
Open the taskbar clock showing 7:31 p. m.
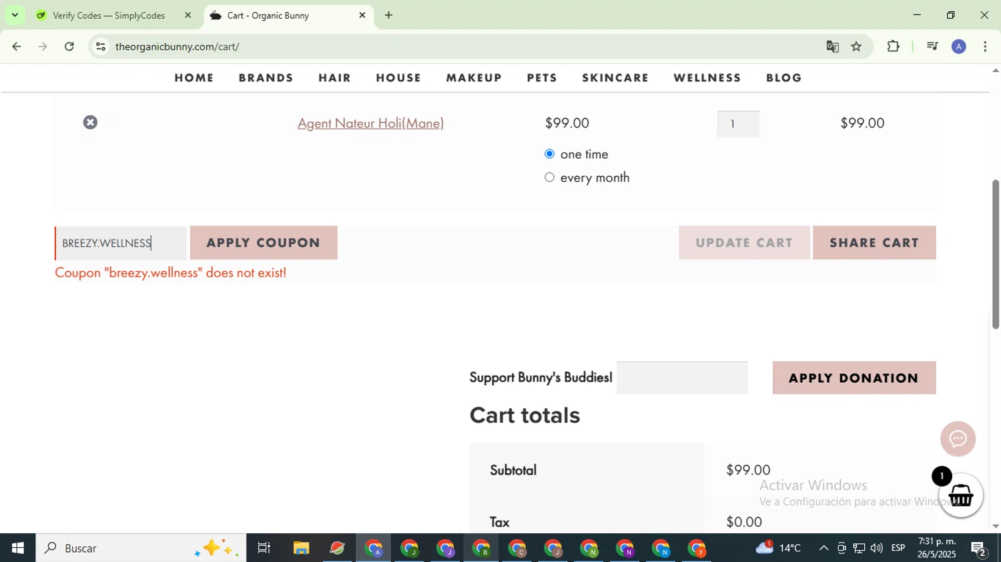pyautogui.click(x=937, y=548)
